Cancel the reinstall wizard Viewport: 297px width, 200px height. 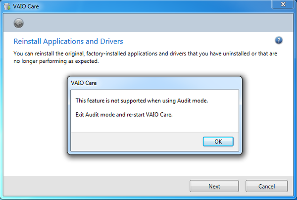(x=266, y=186)
